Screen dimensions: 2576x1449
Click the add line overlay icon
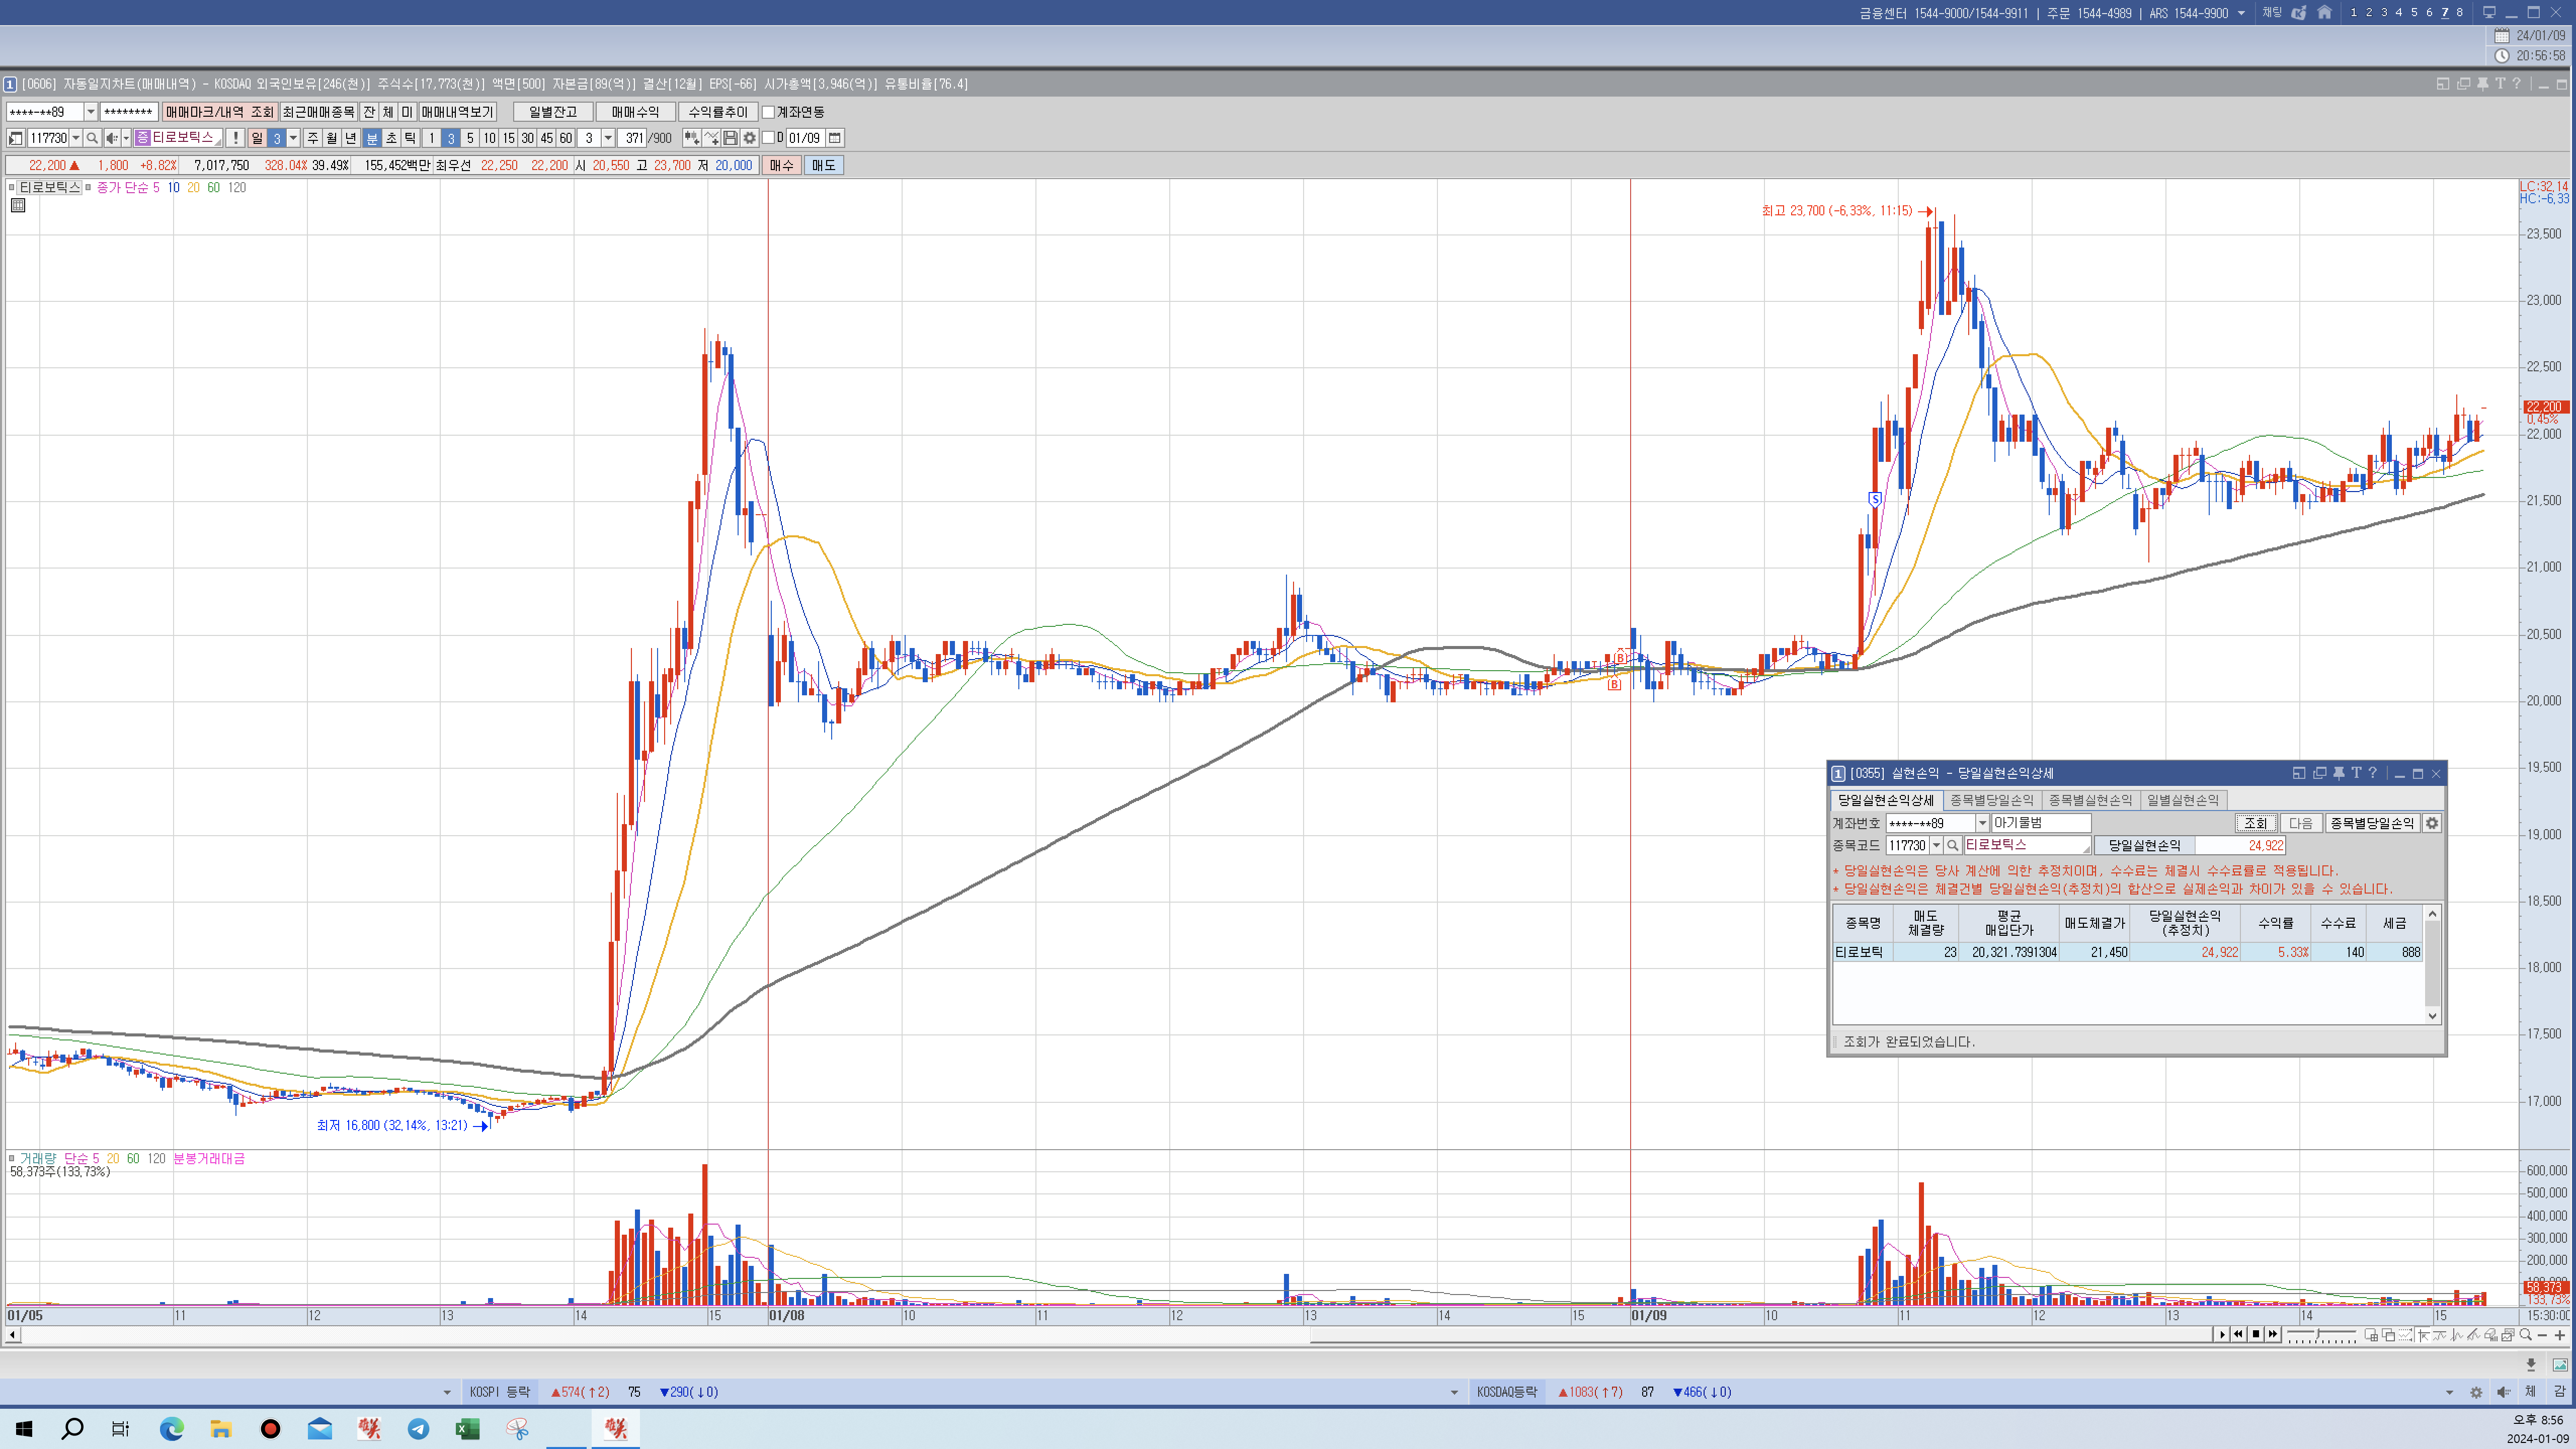tap(711, 138)
